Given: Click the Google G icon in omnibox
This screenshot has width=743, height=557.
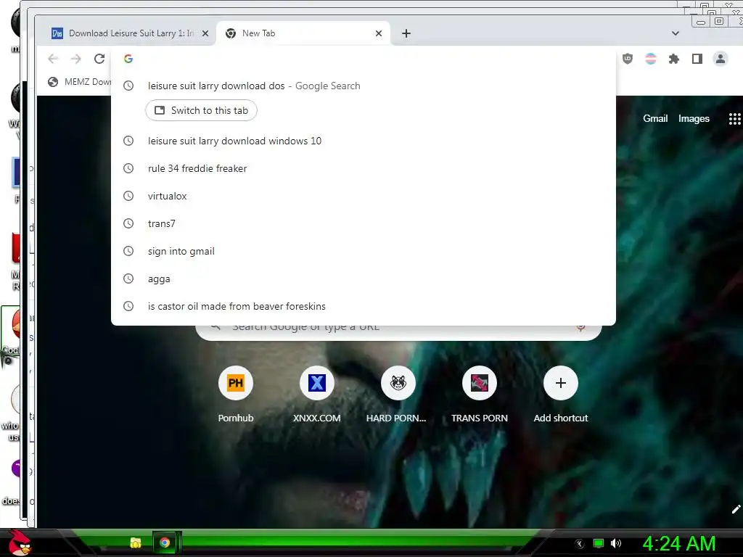Looking at the screenshot, I should tap(128, 59).
